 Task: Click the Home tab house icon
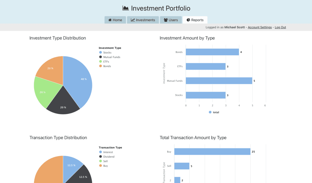pyautogui.click(x=110, y=20)
